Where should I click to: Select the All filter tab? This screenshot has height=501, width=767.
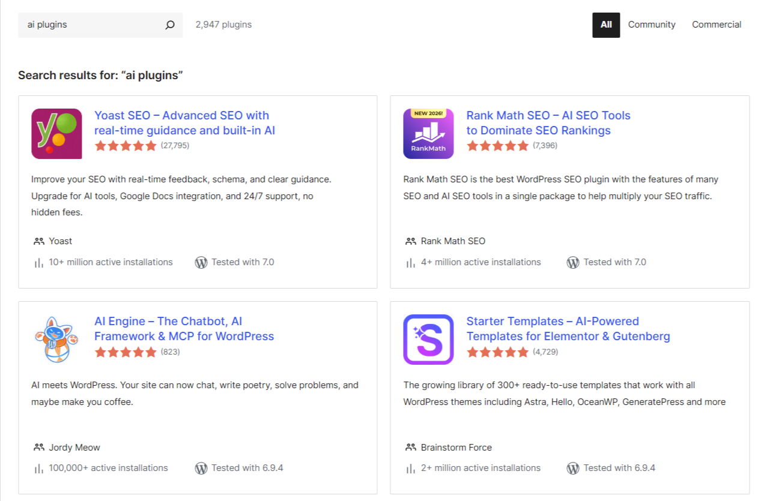tap(606, 25)
